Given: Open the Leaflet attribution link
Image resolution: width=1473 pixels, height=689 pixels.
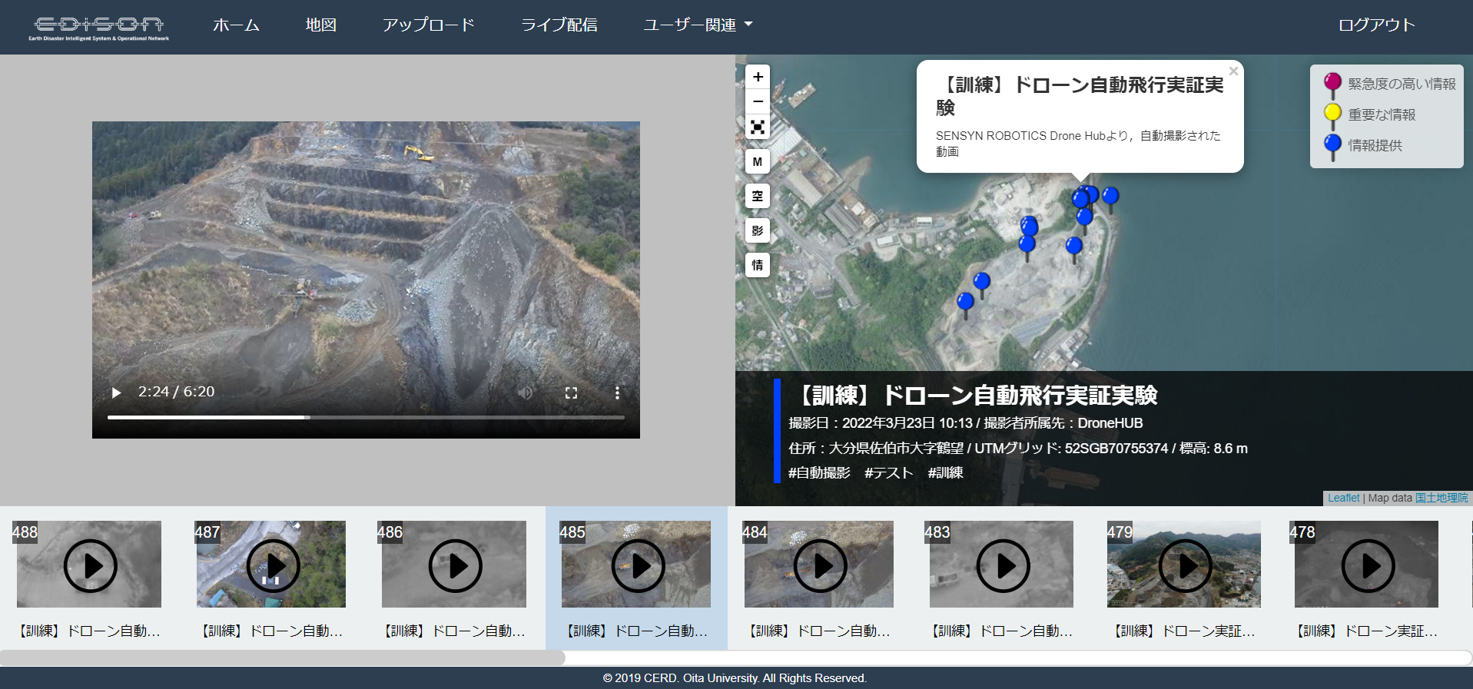Looking at the screenshot, I should [x=1343, y=498].
